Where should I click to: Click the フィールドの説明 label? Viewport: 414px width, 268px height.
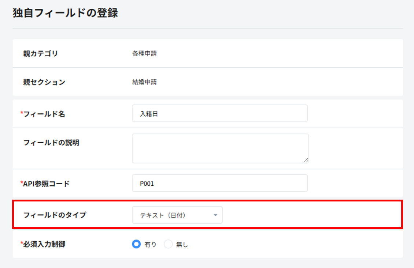click(x=51, y=143)
